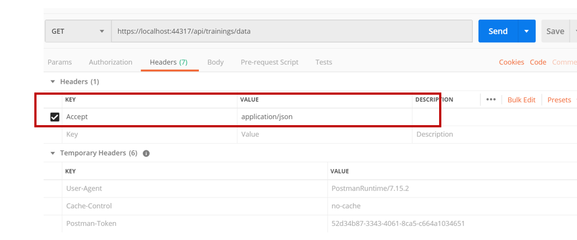This screenshot has height=240, width=577.
Task: Click the Accept key cell
Action: 150,117
